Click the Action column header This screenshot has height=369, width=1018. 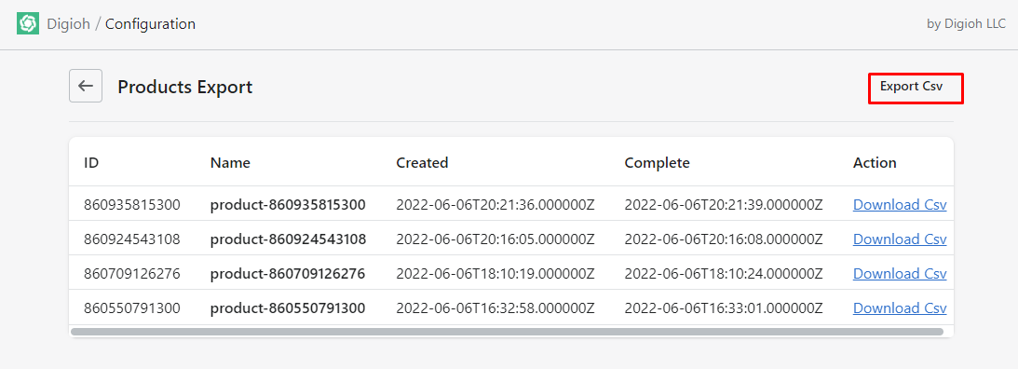tap(875, 162)
